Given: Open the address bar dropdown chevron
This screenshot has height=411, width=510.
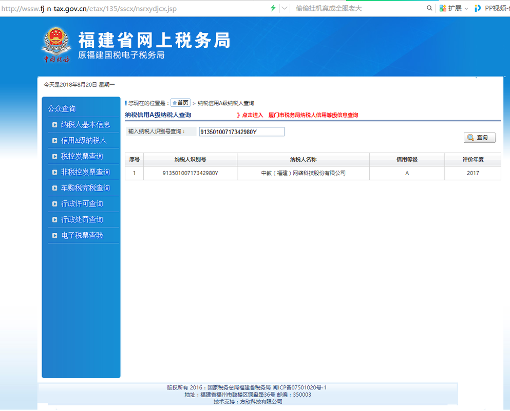Looking at the screenshot, I should click(x=284, y=8).
